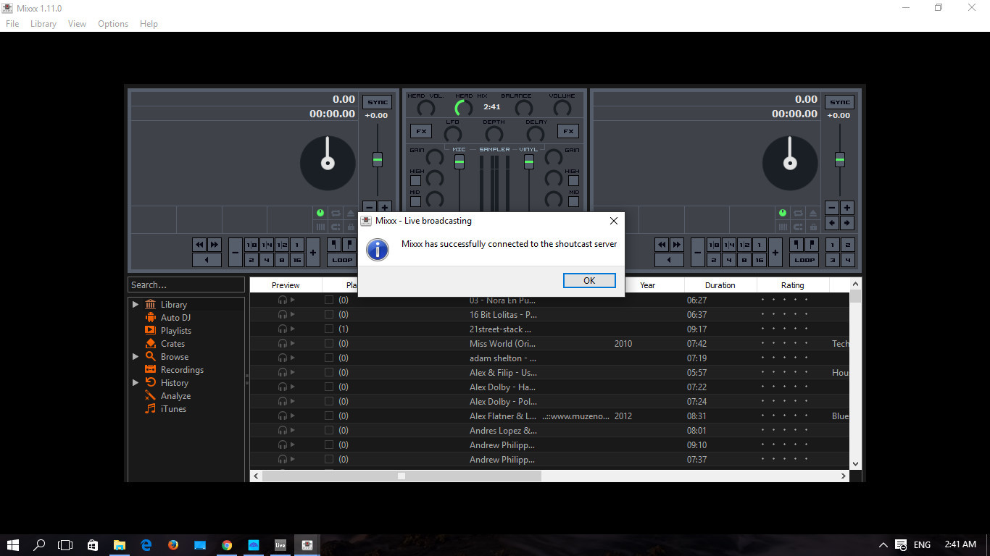
Task: Click the headphone preview icon for Miss World
Action: point(282,343)
